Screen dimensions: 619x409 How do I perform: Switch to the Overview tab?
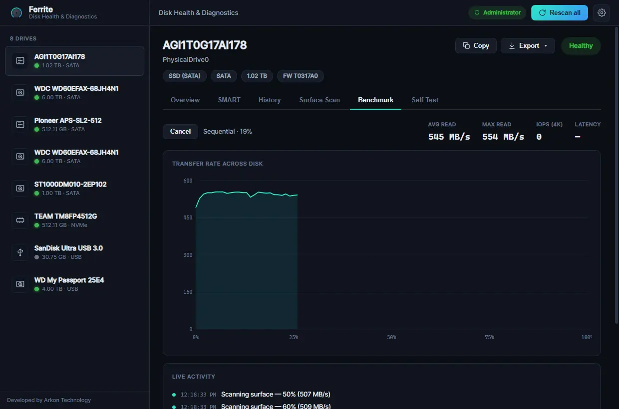[x=185, y=100]
